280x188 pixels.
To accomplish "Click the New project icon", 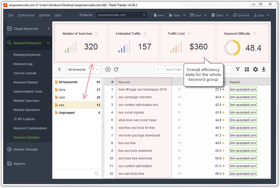I will [x=155, y=15].
